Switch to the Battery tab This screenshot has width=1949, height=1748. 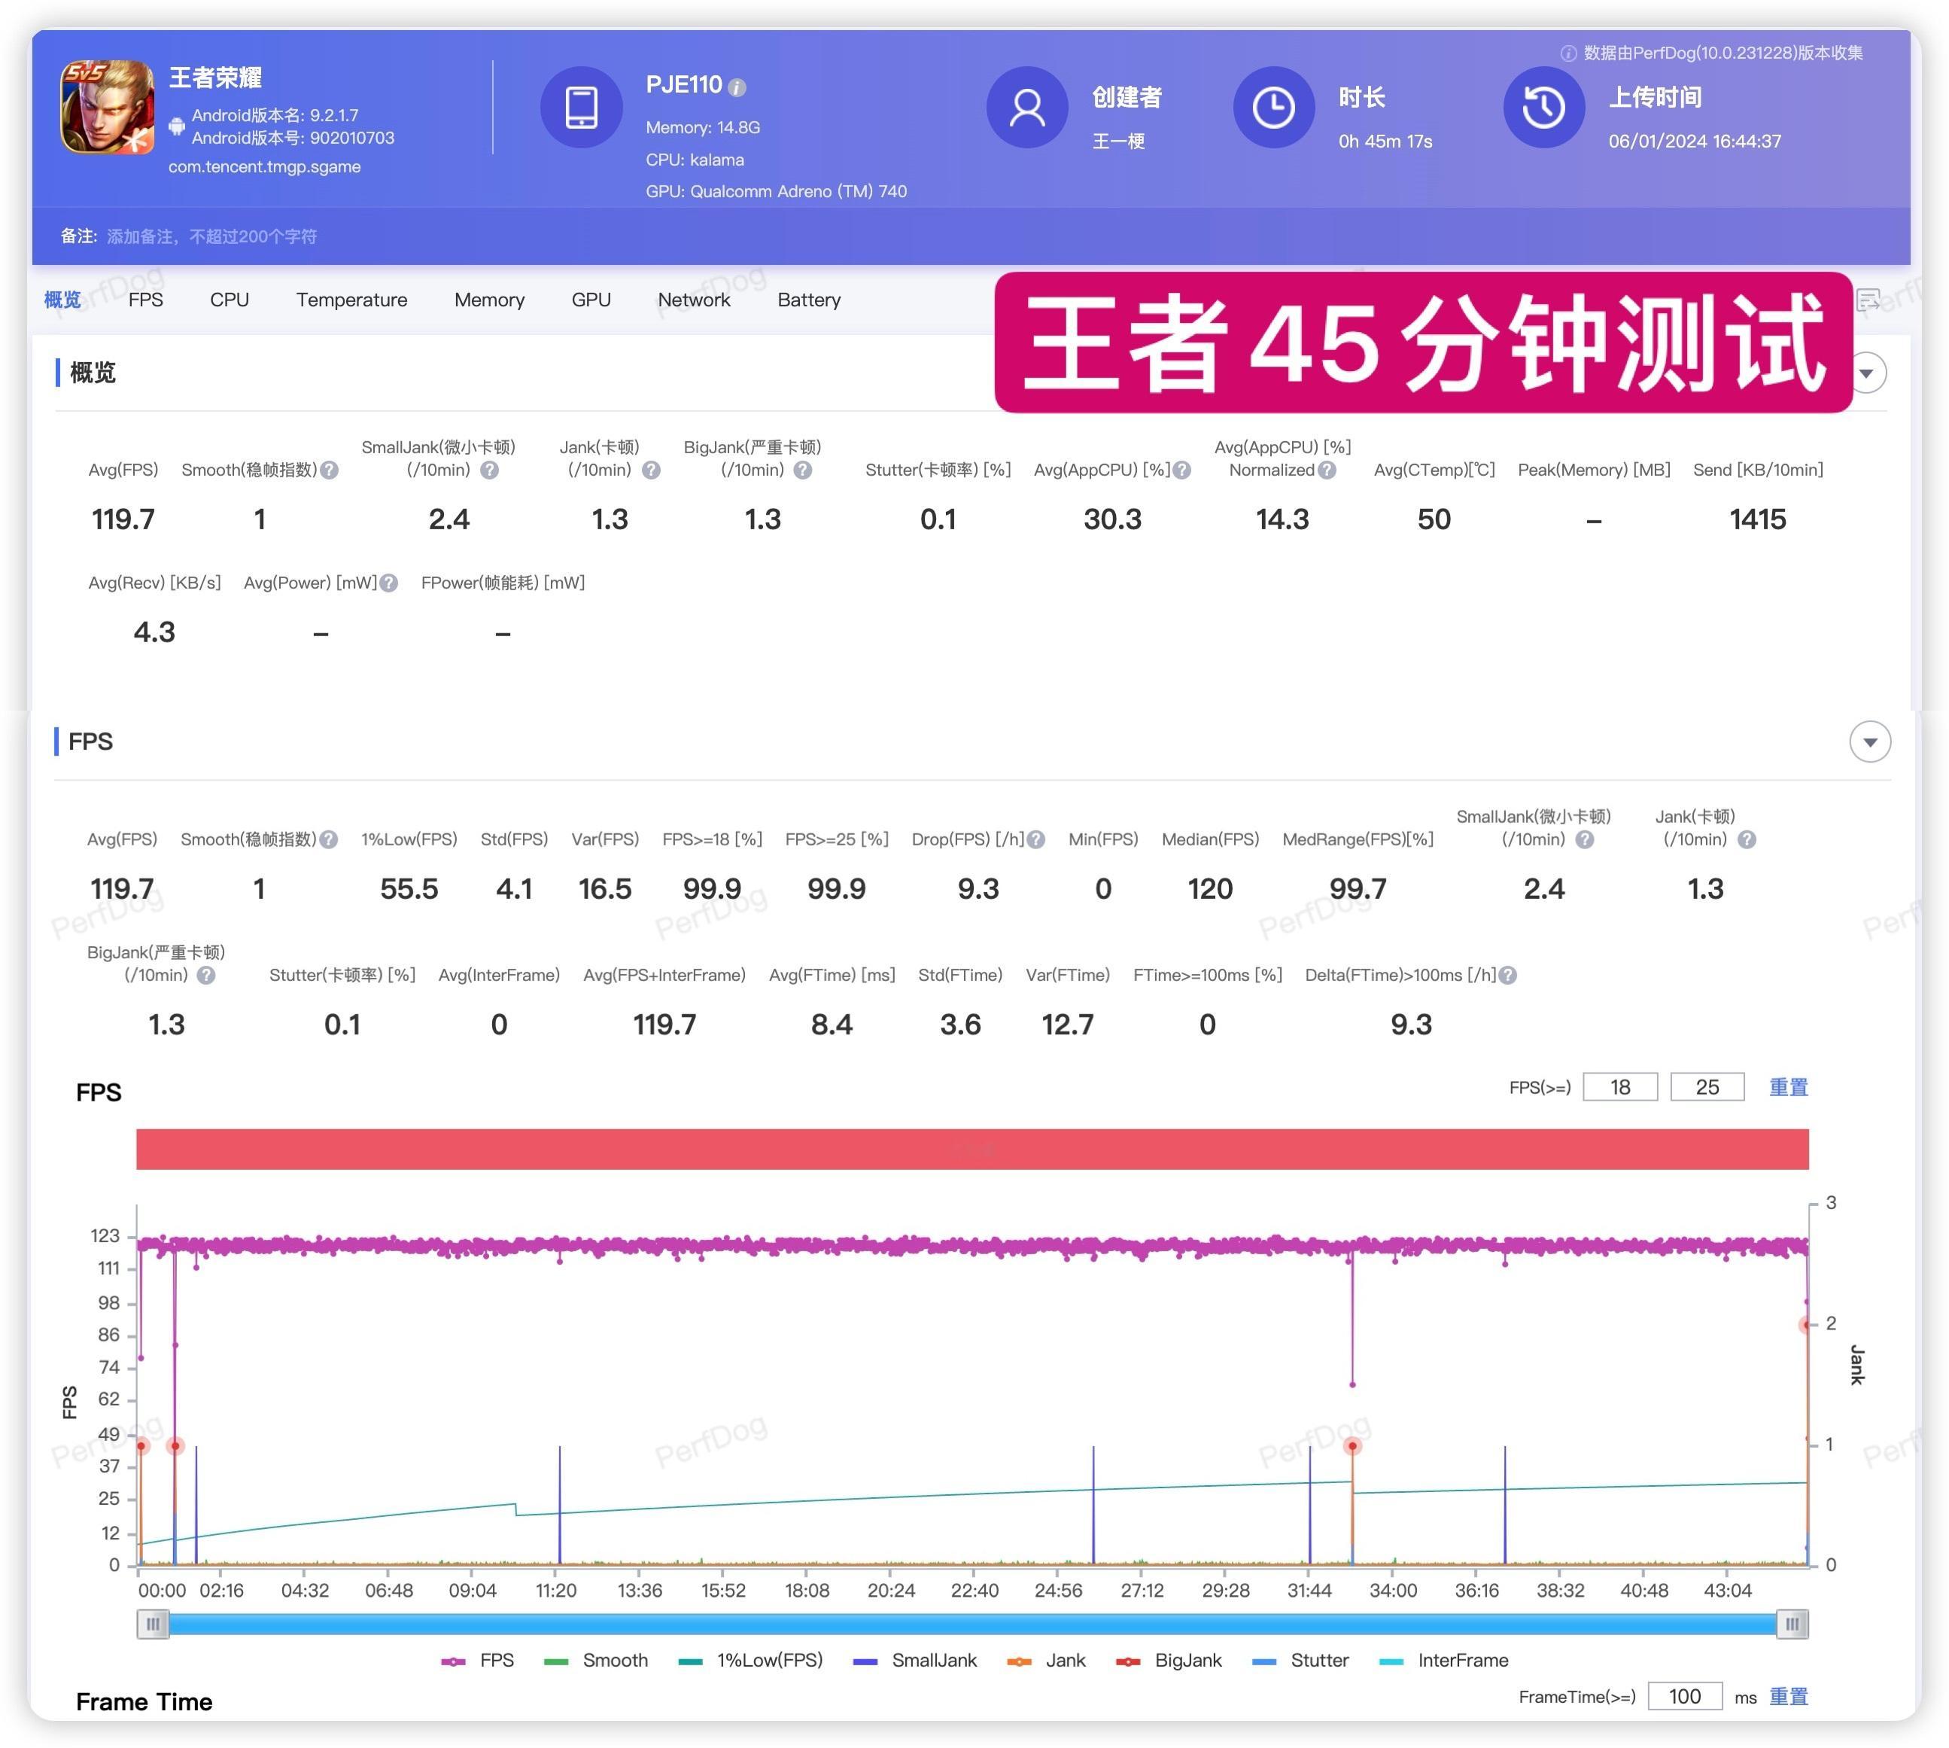(810, 300)
